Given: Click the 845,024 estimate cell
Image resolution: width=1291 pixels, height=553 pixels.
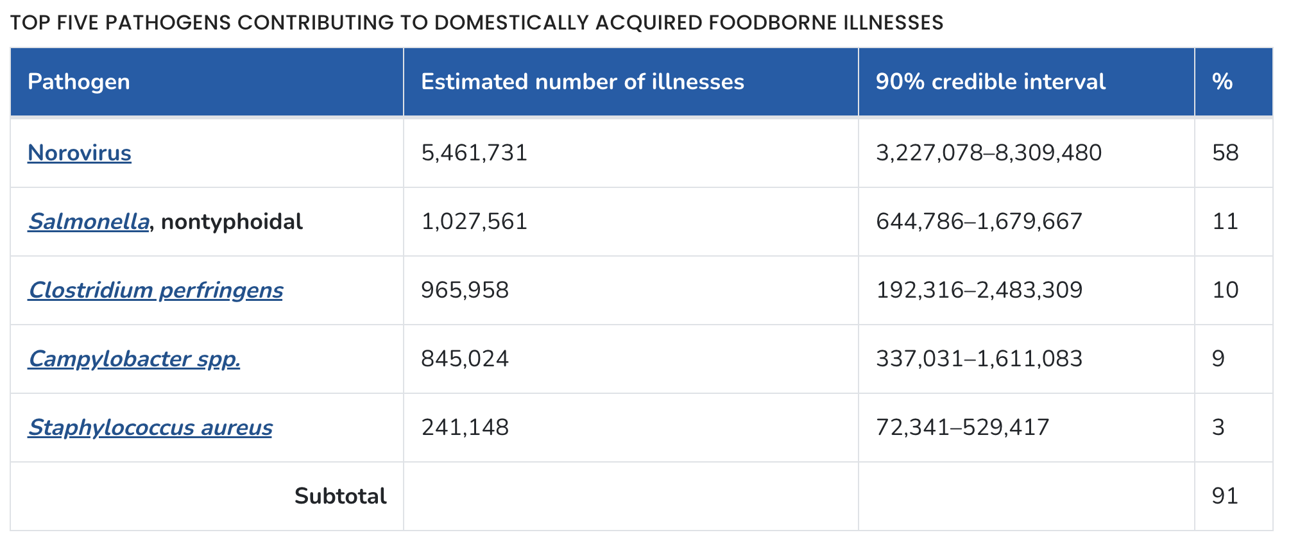Looking at the screenshot, I should tap(465, 359).
